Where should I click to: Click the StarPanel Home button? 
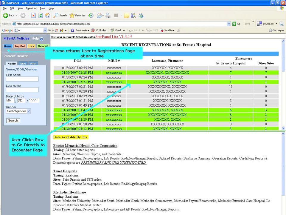coord(8,46)
